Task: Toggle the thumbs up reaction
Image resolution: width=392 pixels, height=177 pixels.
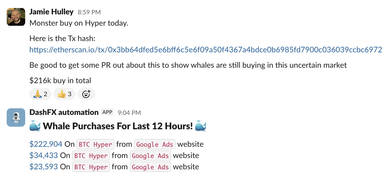Action: pos(64,94)
